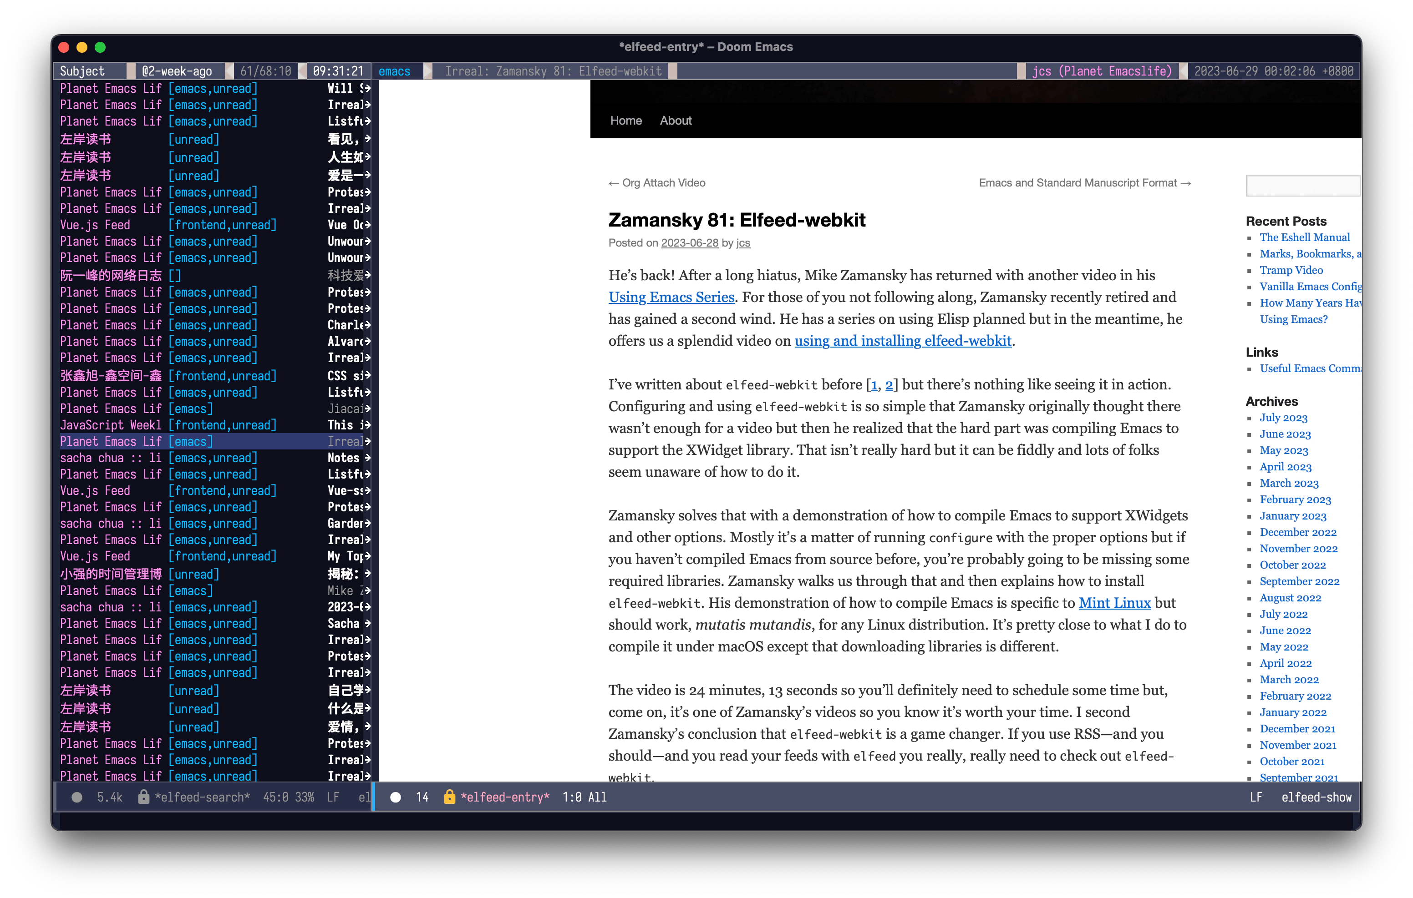Open the September 2022 archive

point(1299,581)
